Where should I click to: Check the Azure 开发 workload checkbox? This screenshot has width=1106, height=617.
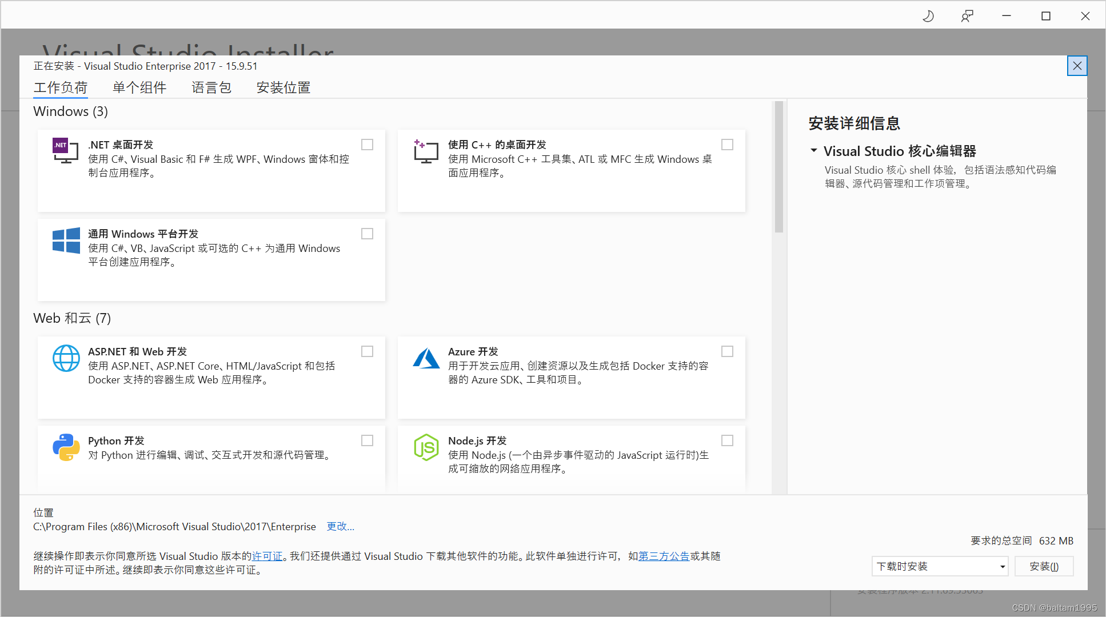coord(728,351)
